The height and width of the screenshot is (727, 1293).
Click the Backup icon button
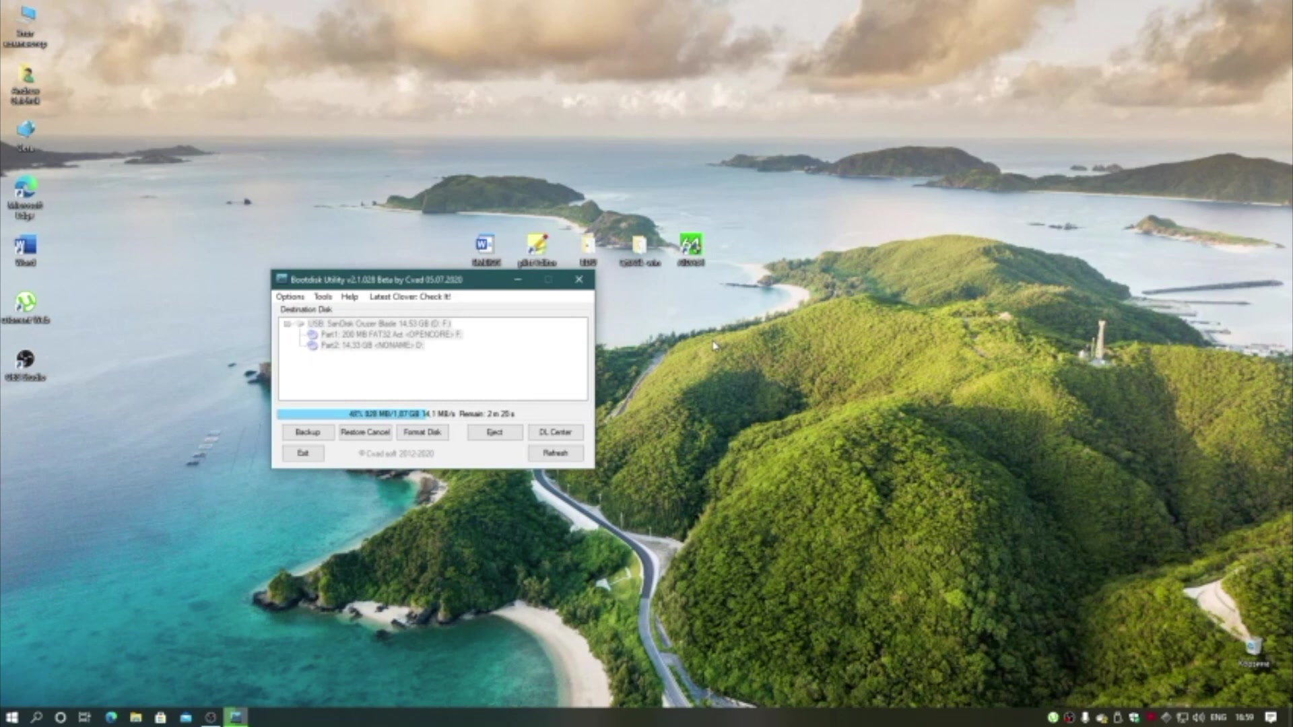pos(307,432)
